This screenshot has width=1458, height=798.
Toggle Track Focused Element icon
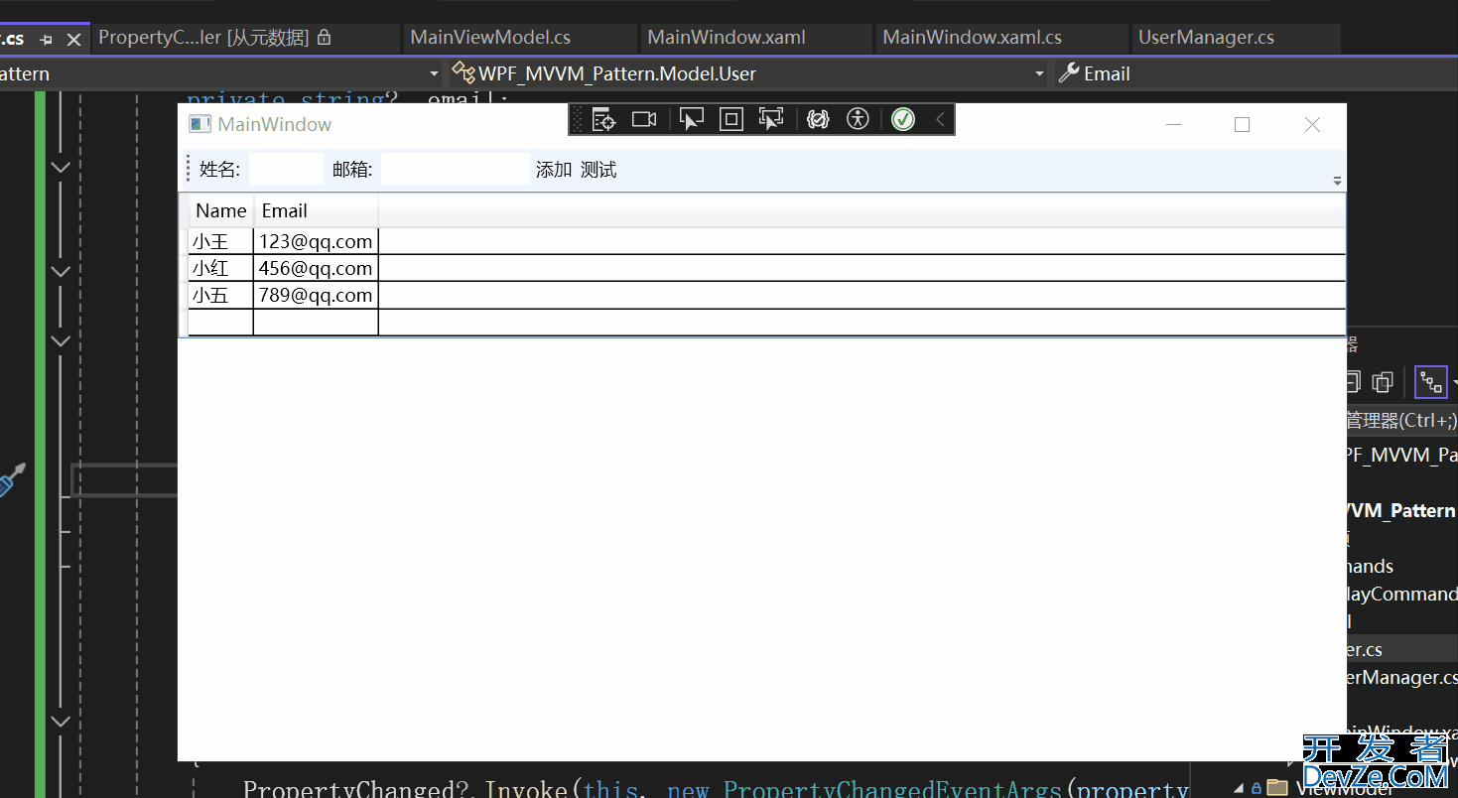point(771,120)
